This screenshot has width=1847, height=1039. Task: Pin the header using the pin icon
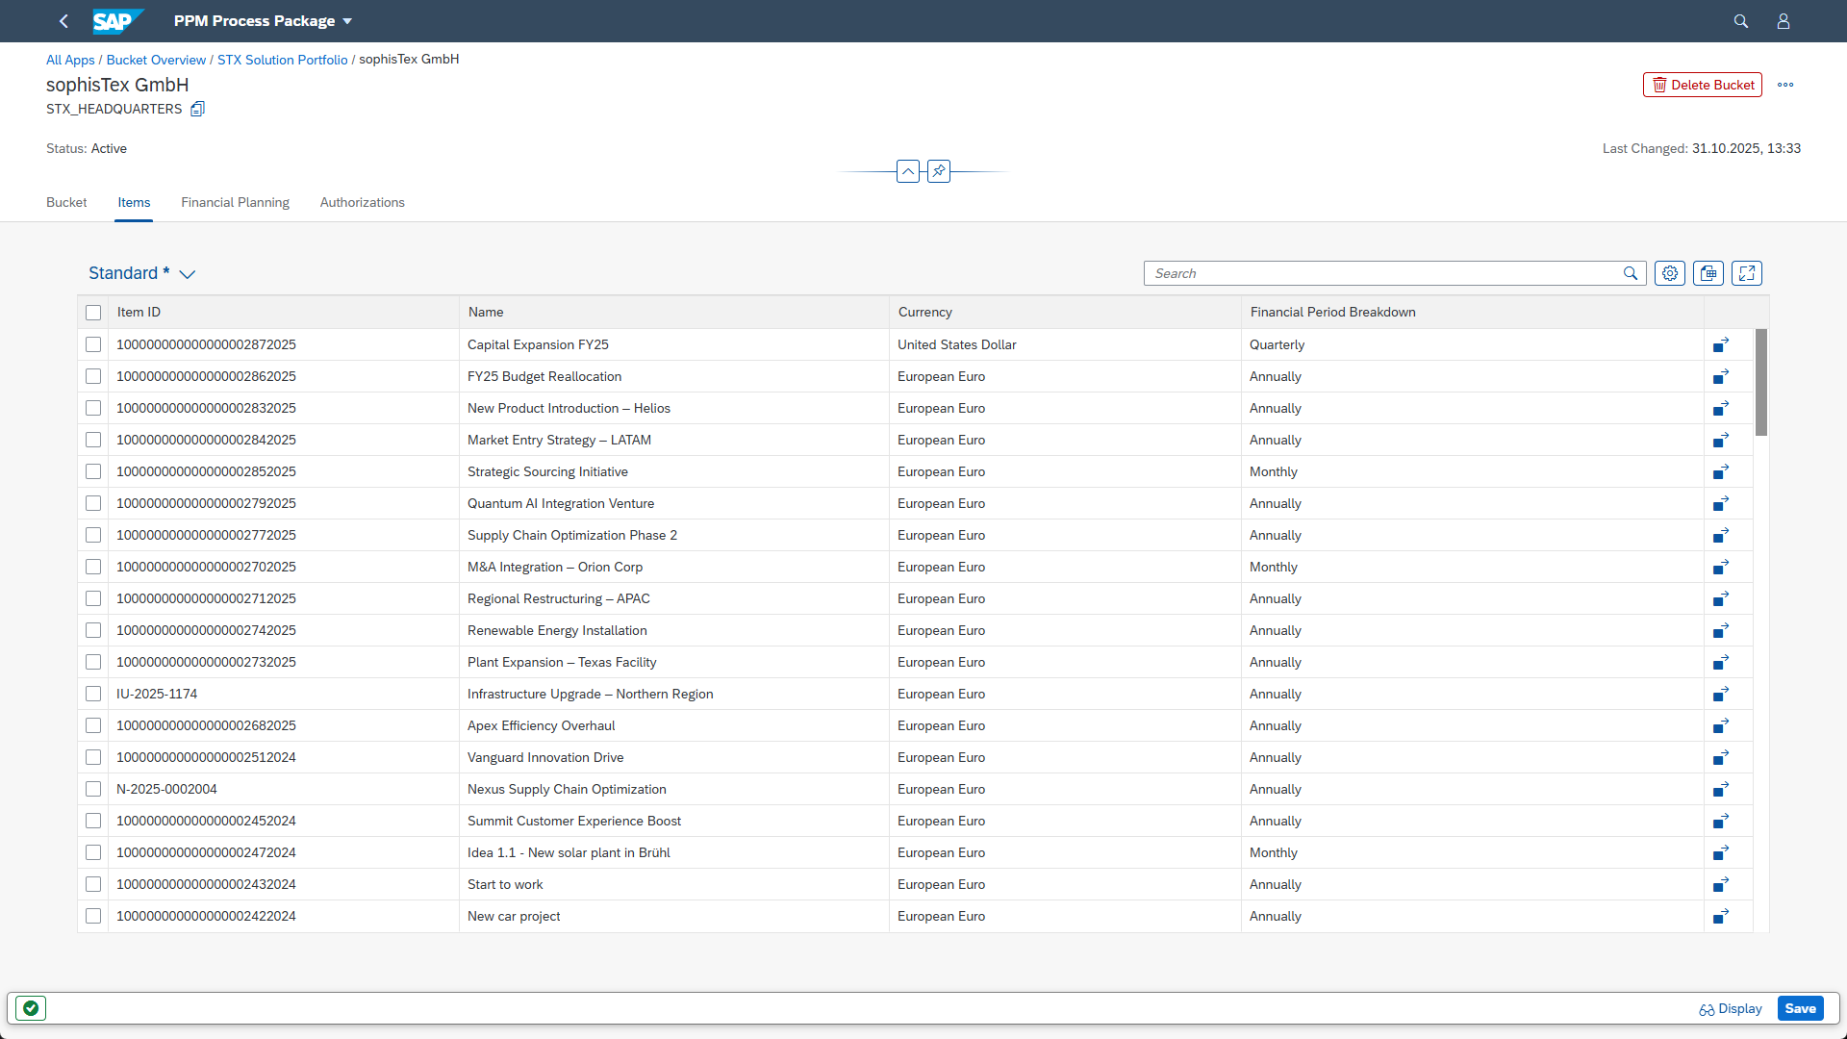click(x=939, y=171)
